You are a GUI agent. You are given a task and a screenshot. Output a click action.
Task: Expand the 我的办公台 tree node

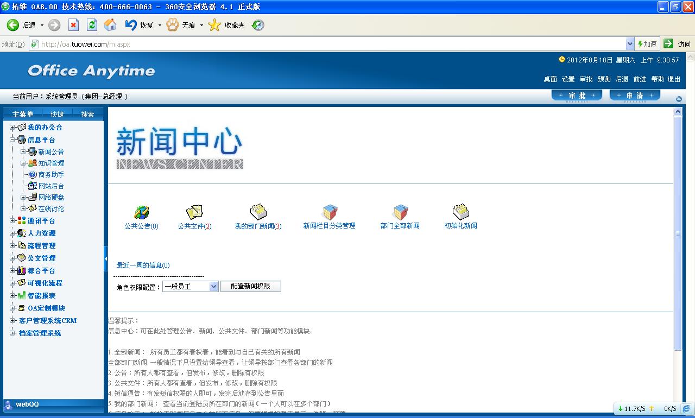point(12,128)
